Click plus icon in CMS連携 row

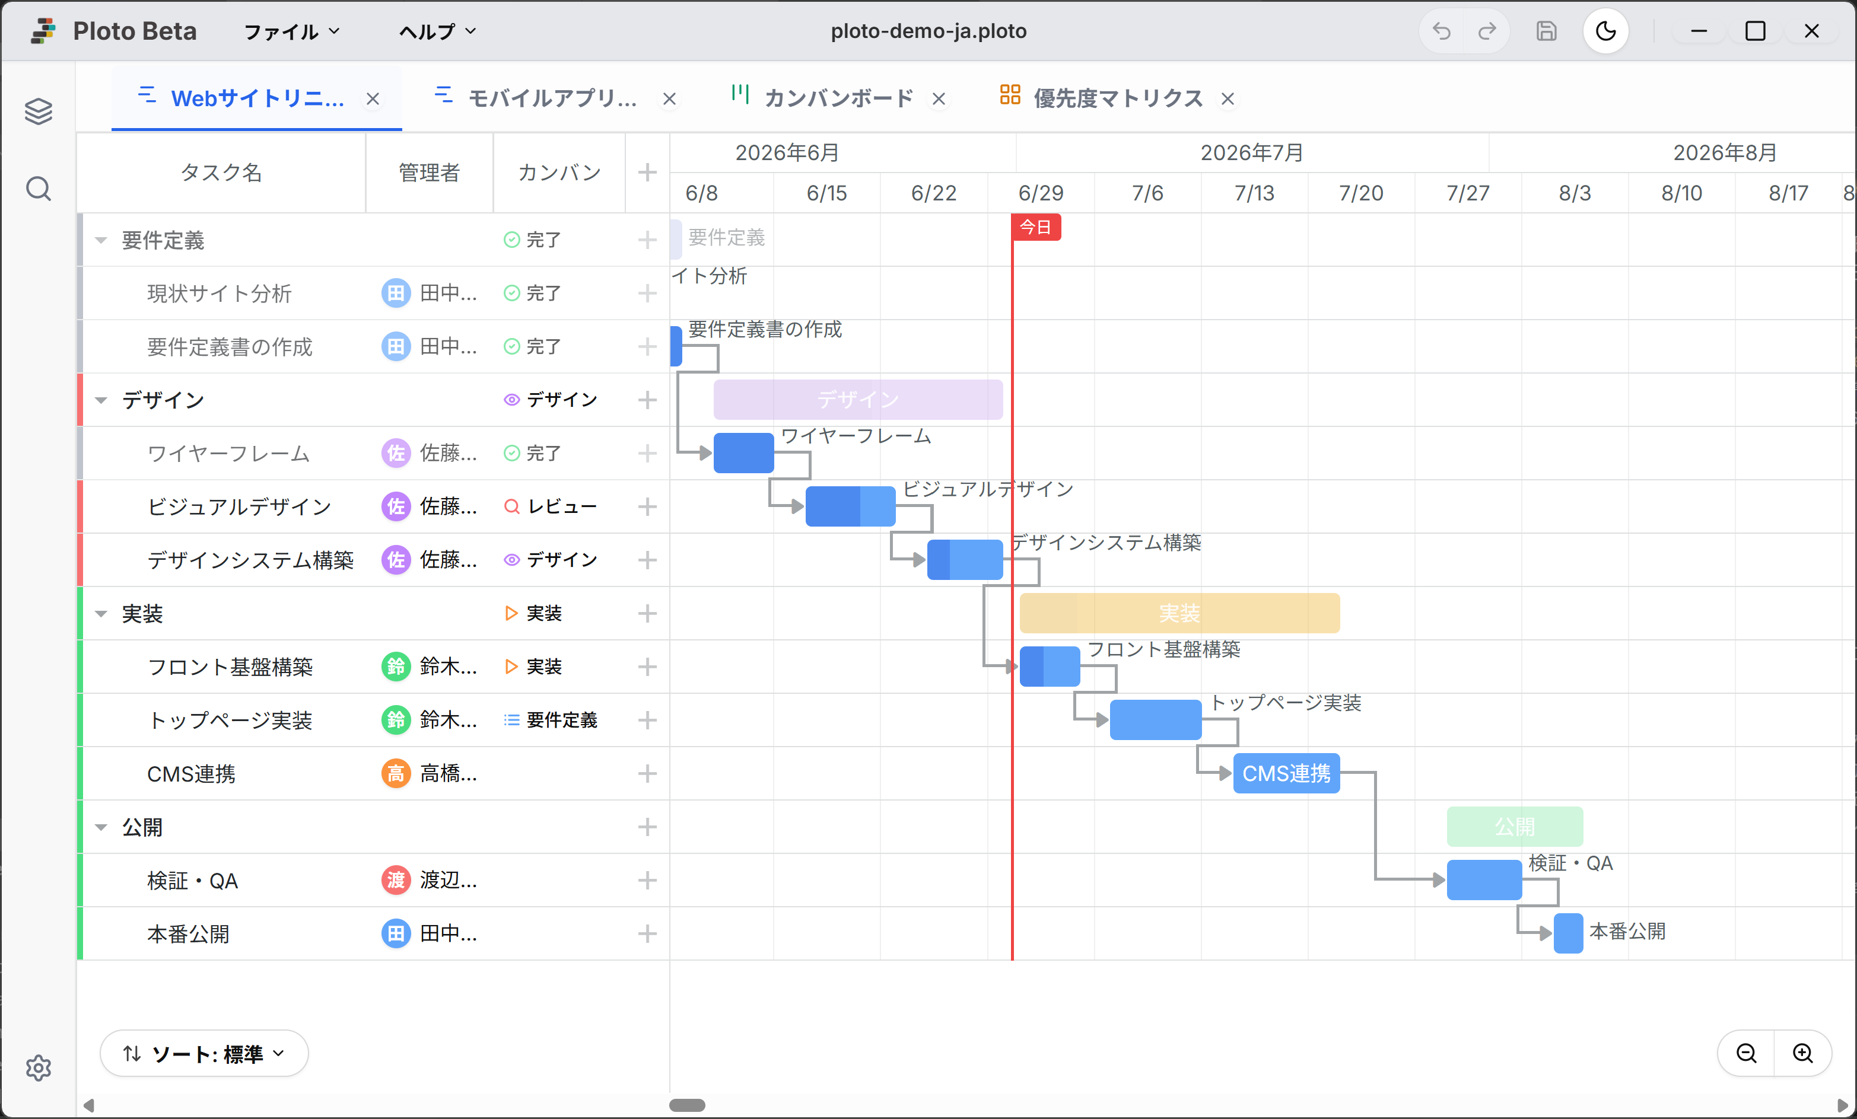click(x=647, y=773)
